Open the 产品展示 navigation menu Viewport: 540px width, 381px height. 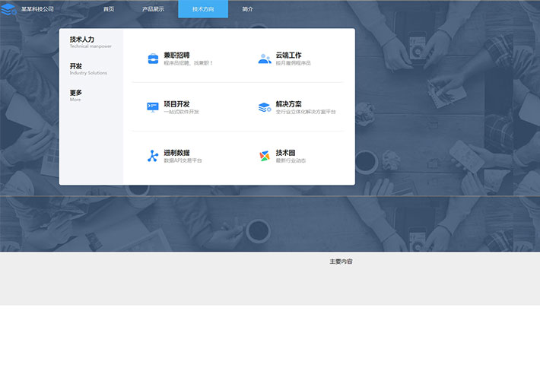click(x=153, y=9)
